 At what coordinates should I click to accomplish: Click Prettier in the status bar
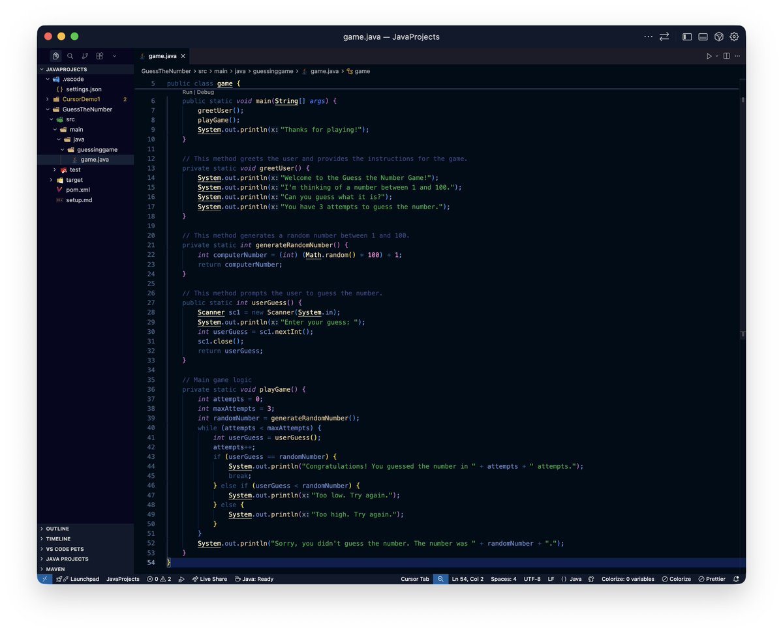(711, 579)
